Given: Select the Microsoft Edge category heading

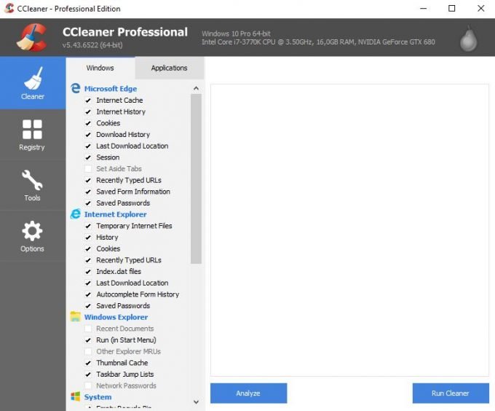Looking at the screenshot, I should [111, 89].
